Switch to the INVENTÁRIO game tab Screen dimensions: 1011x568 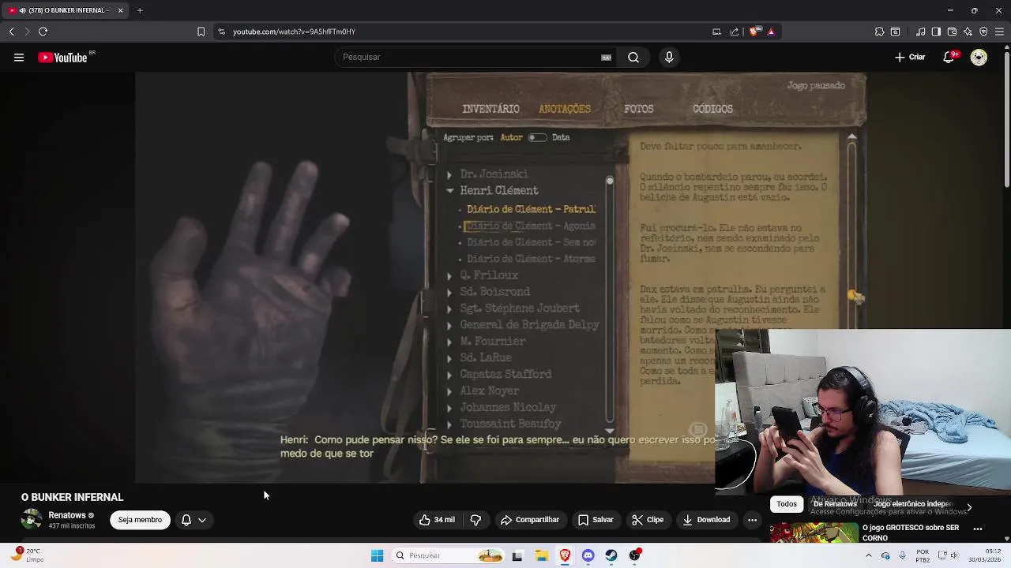pyautogui.click(x=490, y=109)
